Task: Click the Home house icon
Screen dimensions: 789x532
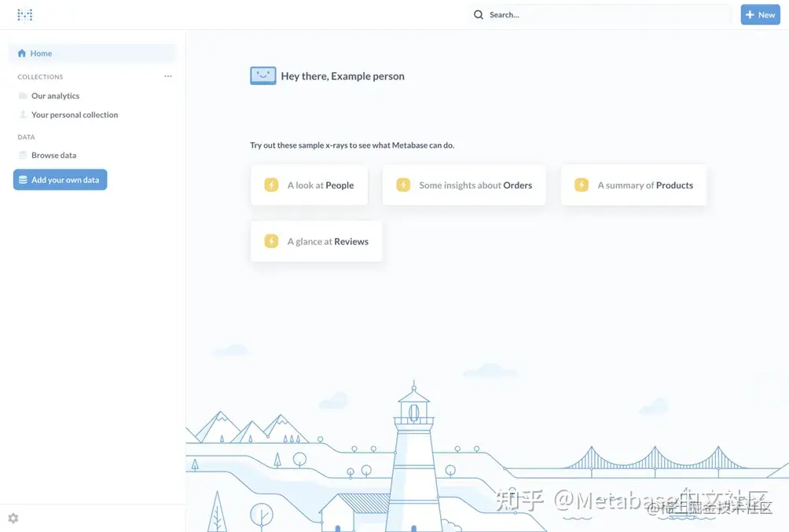Action: 22,53
